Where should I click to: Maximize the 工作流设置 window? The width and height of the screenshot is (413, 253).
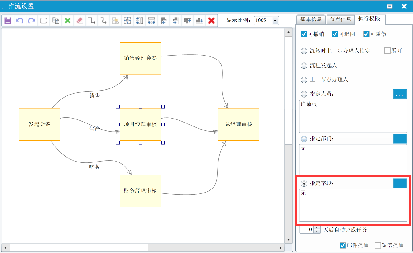tap(390, 6)
